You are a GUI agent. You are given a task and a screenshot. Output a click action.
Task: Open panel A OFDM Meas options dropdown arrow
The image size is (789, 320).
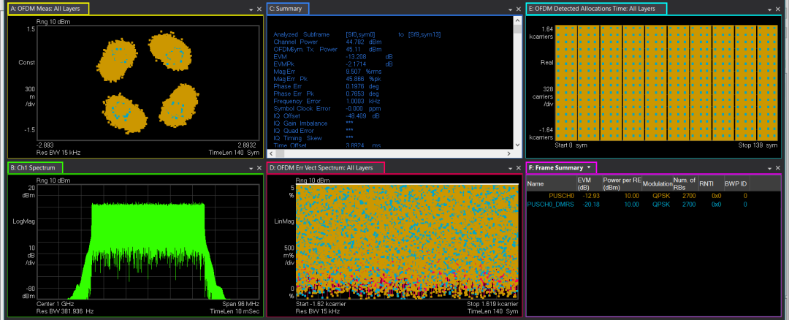pos(251,9)
